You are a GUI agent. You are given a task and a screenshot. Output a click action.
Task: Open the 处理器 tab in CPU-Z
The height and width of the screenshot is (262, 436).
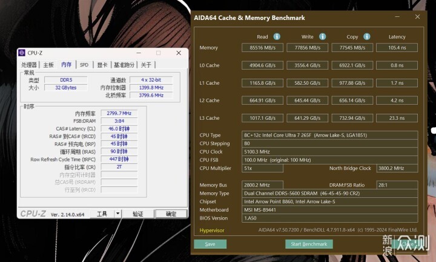(x=29, y=65)
